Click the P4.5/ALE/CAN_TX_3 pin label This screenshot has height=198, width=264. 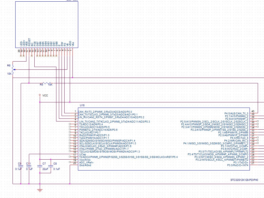(x=236, y=114)
